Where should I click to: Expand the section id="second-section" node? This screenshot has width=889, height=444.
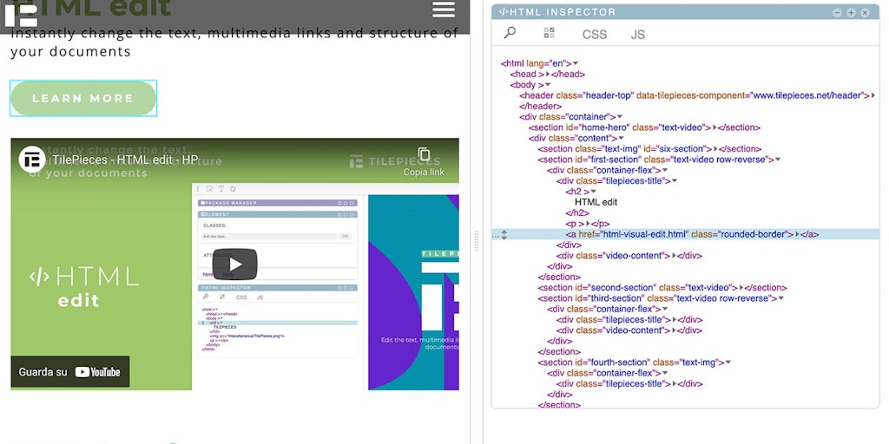pos(741,288)
